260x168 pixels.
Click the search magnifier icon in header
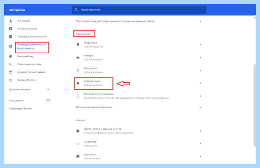[x=76, y=10]
